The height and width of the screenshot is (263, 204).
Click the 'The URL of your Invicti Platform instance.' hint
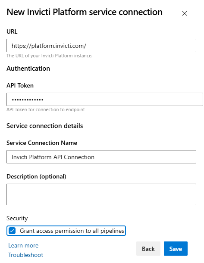pyautogui.click(x=50, y=56)
